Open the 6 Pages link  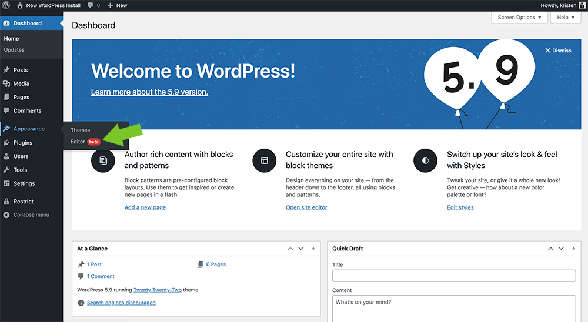216,264
